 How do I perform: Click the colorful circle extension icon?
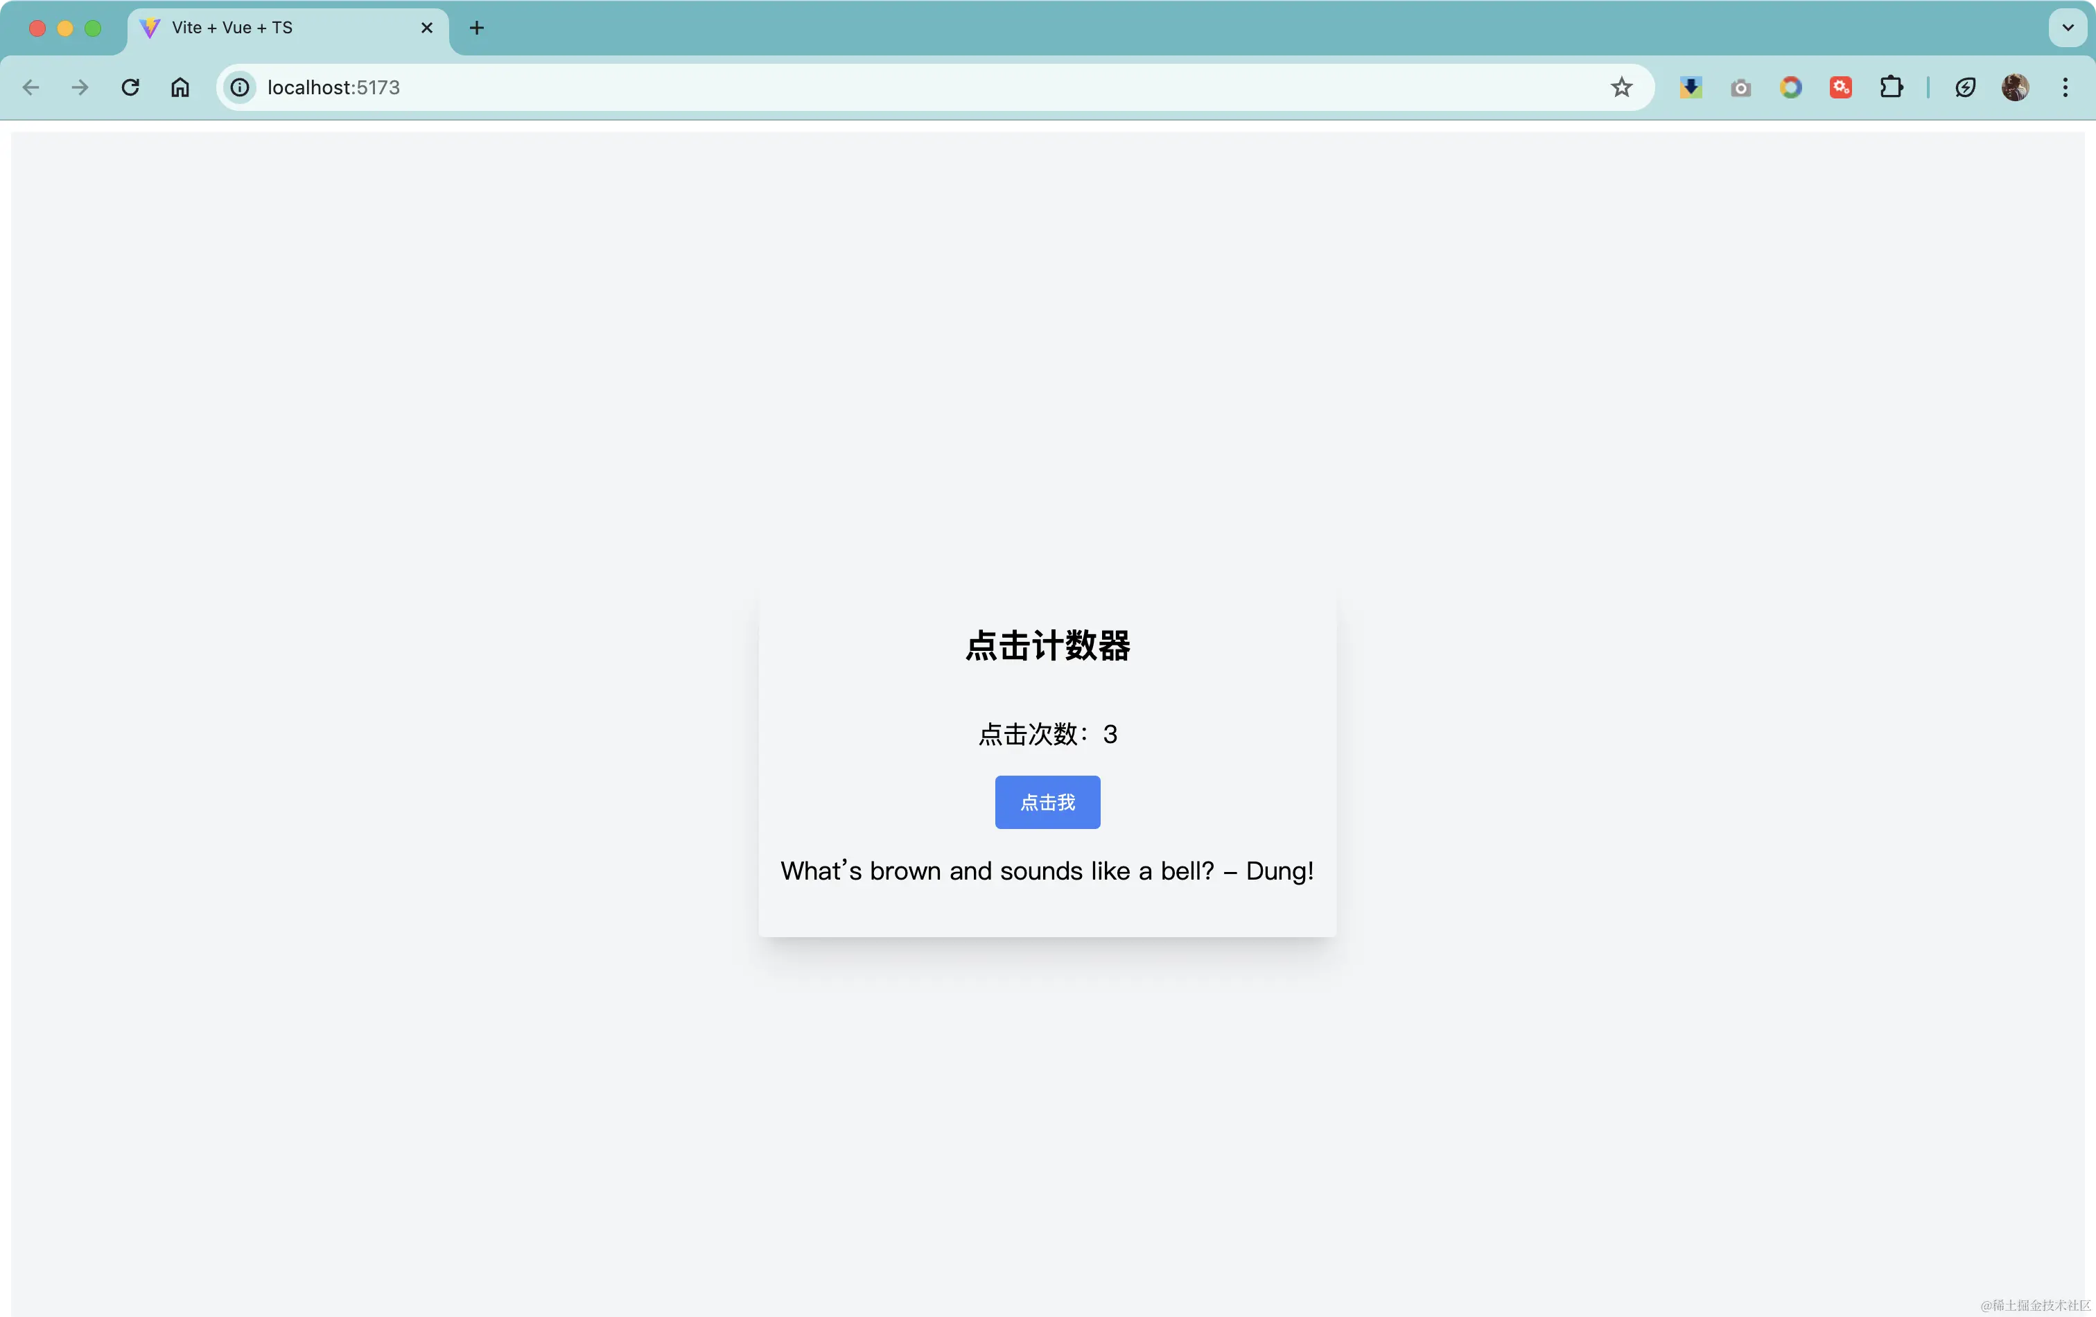pyautogui.click(x=1790, y=87)
